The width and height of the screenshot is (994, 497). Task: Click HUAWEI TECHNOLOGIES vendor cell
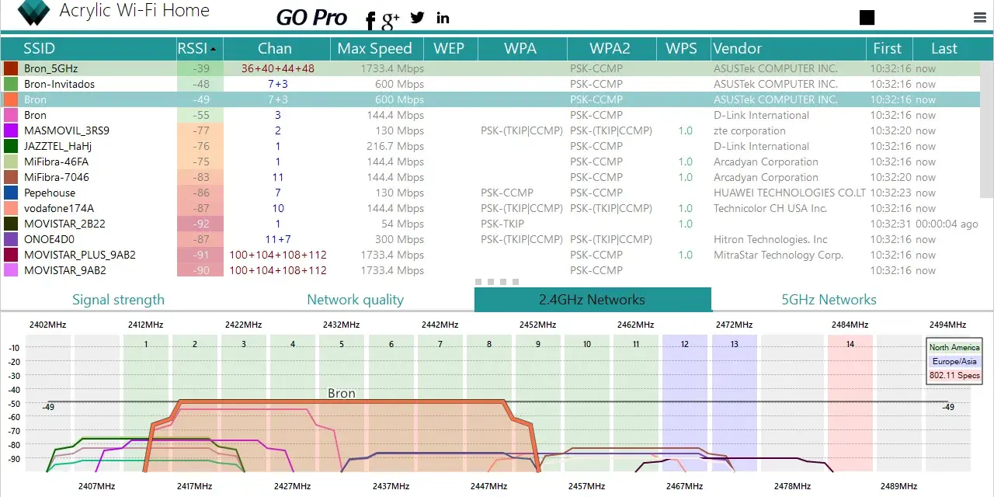789,193
